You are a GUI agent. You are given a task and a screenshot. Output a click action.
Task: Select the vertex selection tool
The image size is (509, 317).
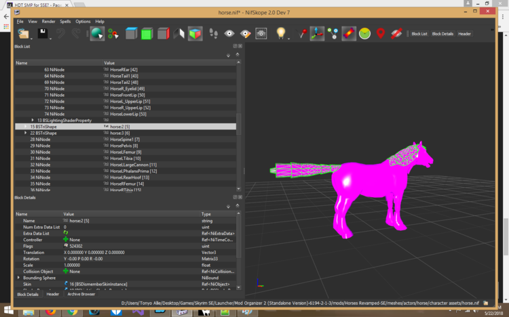tap(113, 33)
